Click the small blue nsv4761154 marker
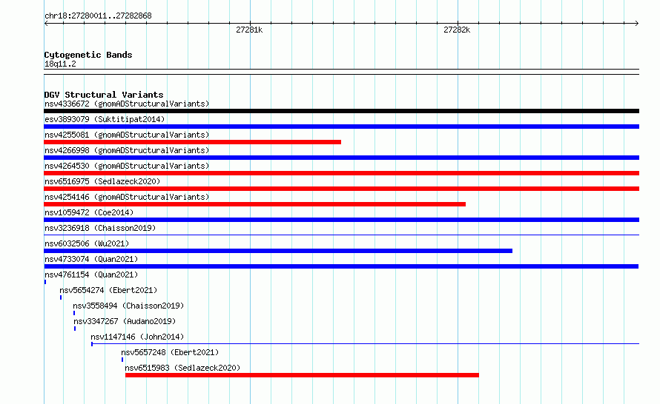 45,282
